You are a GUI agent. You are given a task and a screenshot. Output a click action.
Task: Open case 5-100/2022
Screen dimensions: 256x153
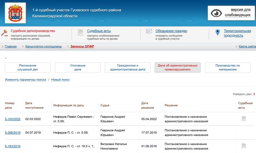[12, 119]
